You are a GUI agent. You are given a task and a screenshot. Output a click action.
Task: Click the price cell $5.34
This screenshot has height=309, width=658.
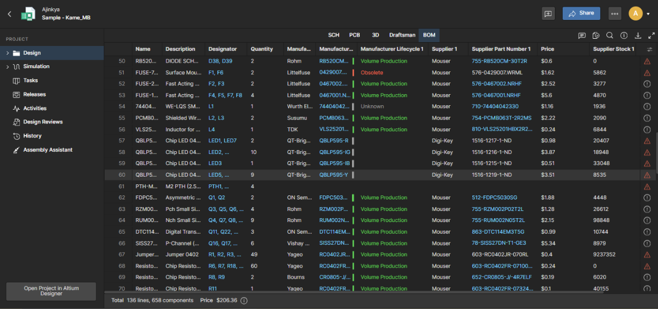click(x=548, y=243)
